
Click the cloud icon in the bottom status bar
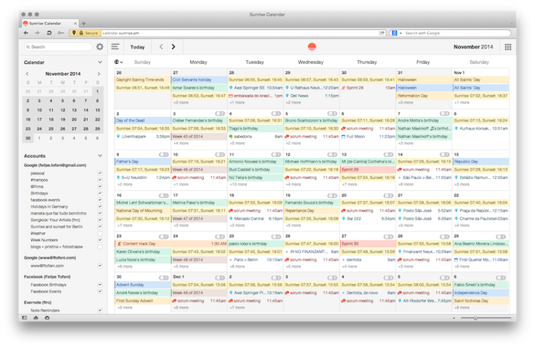click(36, 318)
